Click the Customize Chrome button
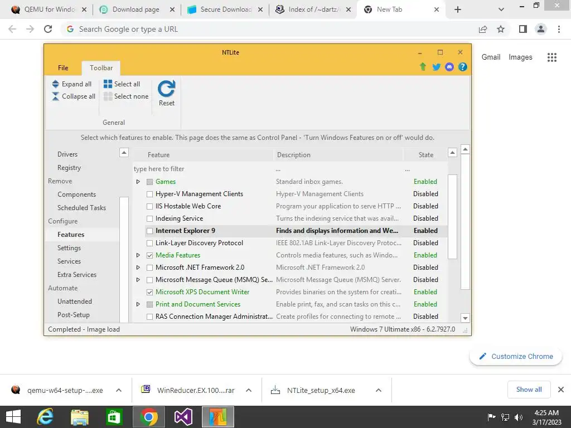 [x=516, y=356]
